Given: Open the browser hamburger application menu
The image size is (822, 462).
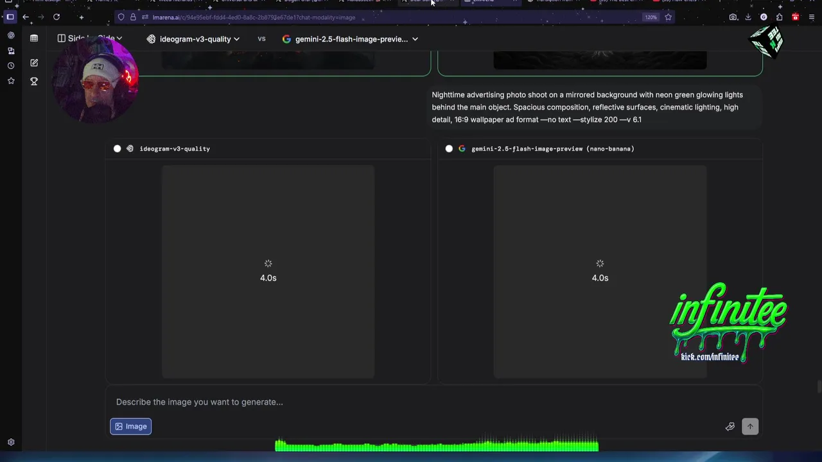Looking at the screenshot, I should pos(812,17).
